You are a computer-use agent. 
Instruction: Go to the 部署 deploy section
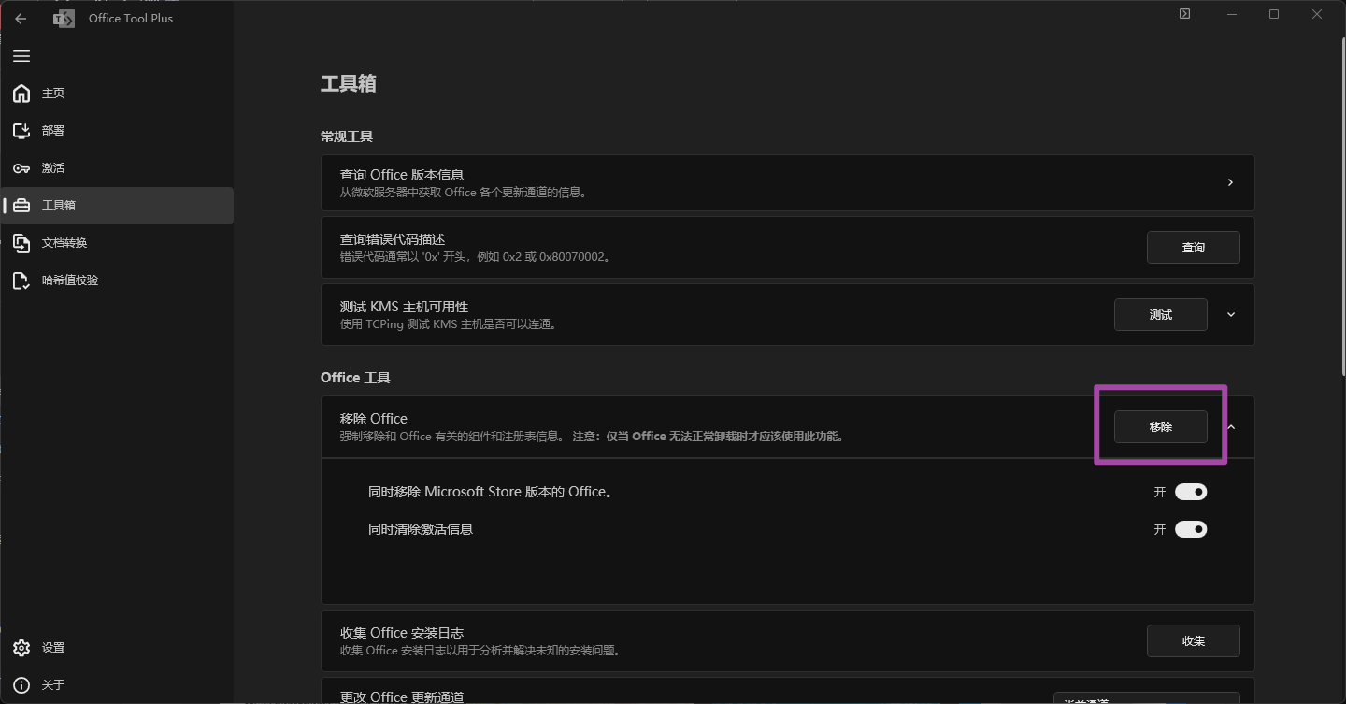[x=117, y=131]
